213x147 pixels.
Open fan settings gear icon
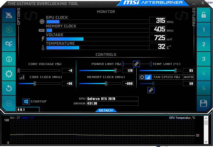(142, 77)
